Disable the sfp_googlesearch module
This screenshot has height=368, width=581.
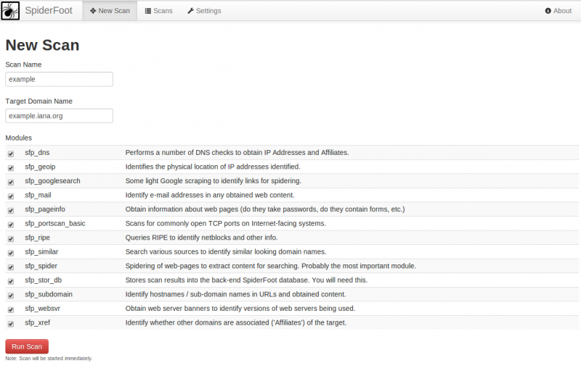click(10, 182)
